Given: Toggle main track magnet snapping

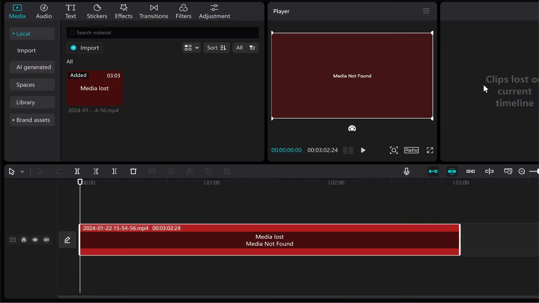Looking at the screenshot, I should (433, 171).
